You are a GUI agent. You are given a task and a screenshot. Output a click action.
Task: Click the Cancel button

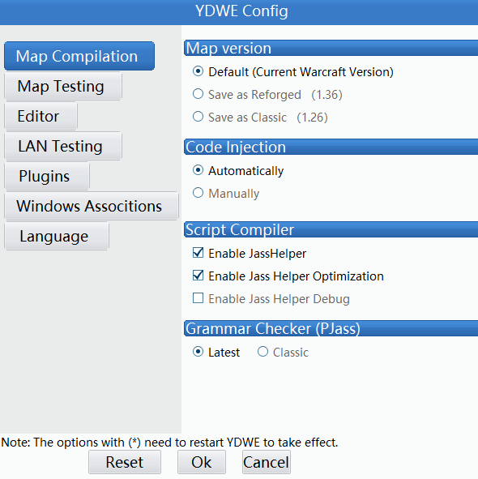pyautogui.click(x=267, y=462)
